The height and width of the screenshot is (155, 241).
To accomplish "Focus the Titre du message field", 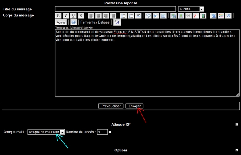I will (x=115, y=9).
